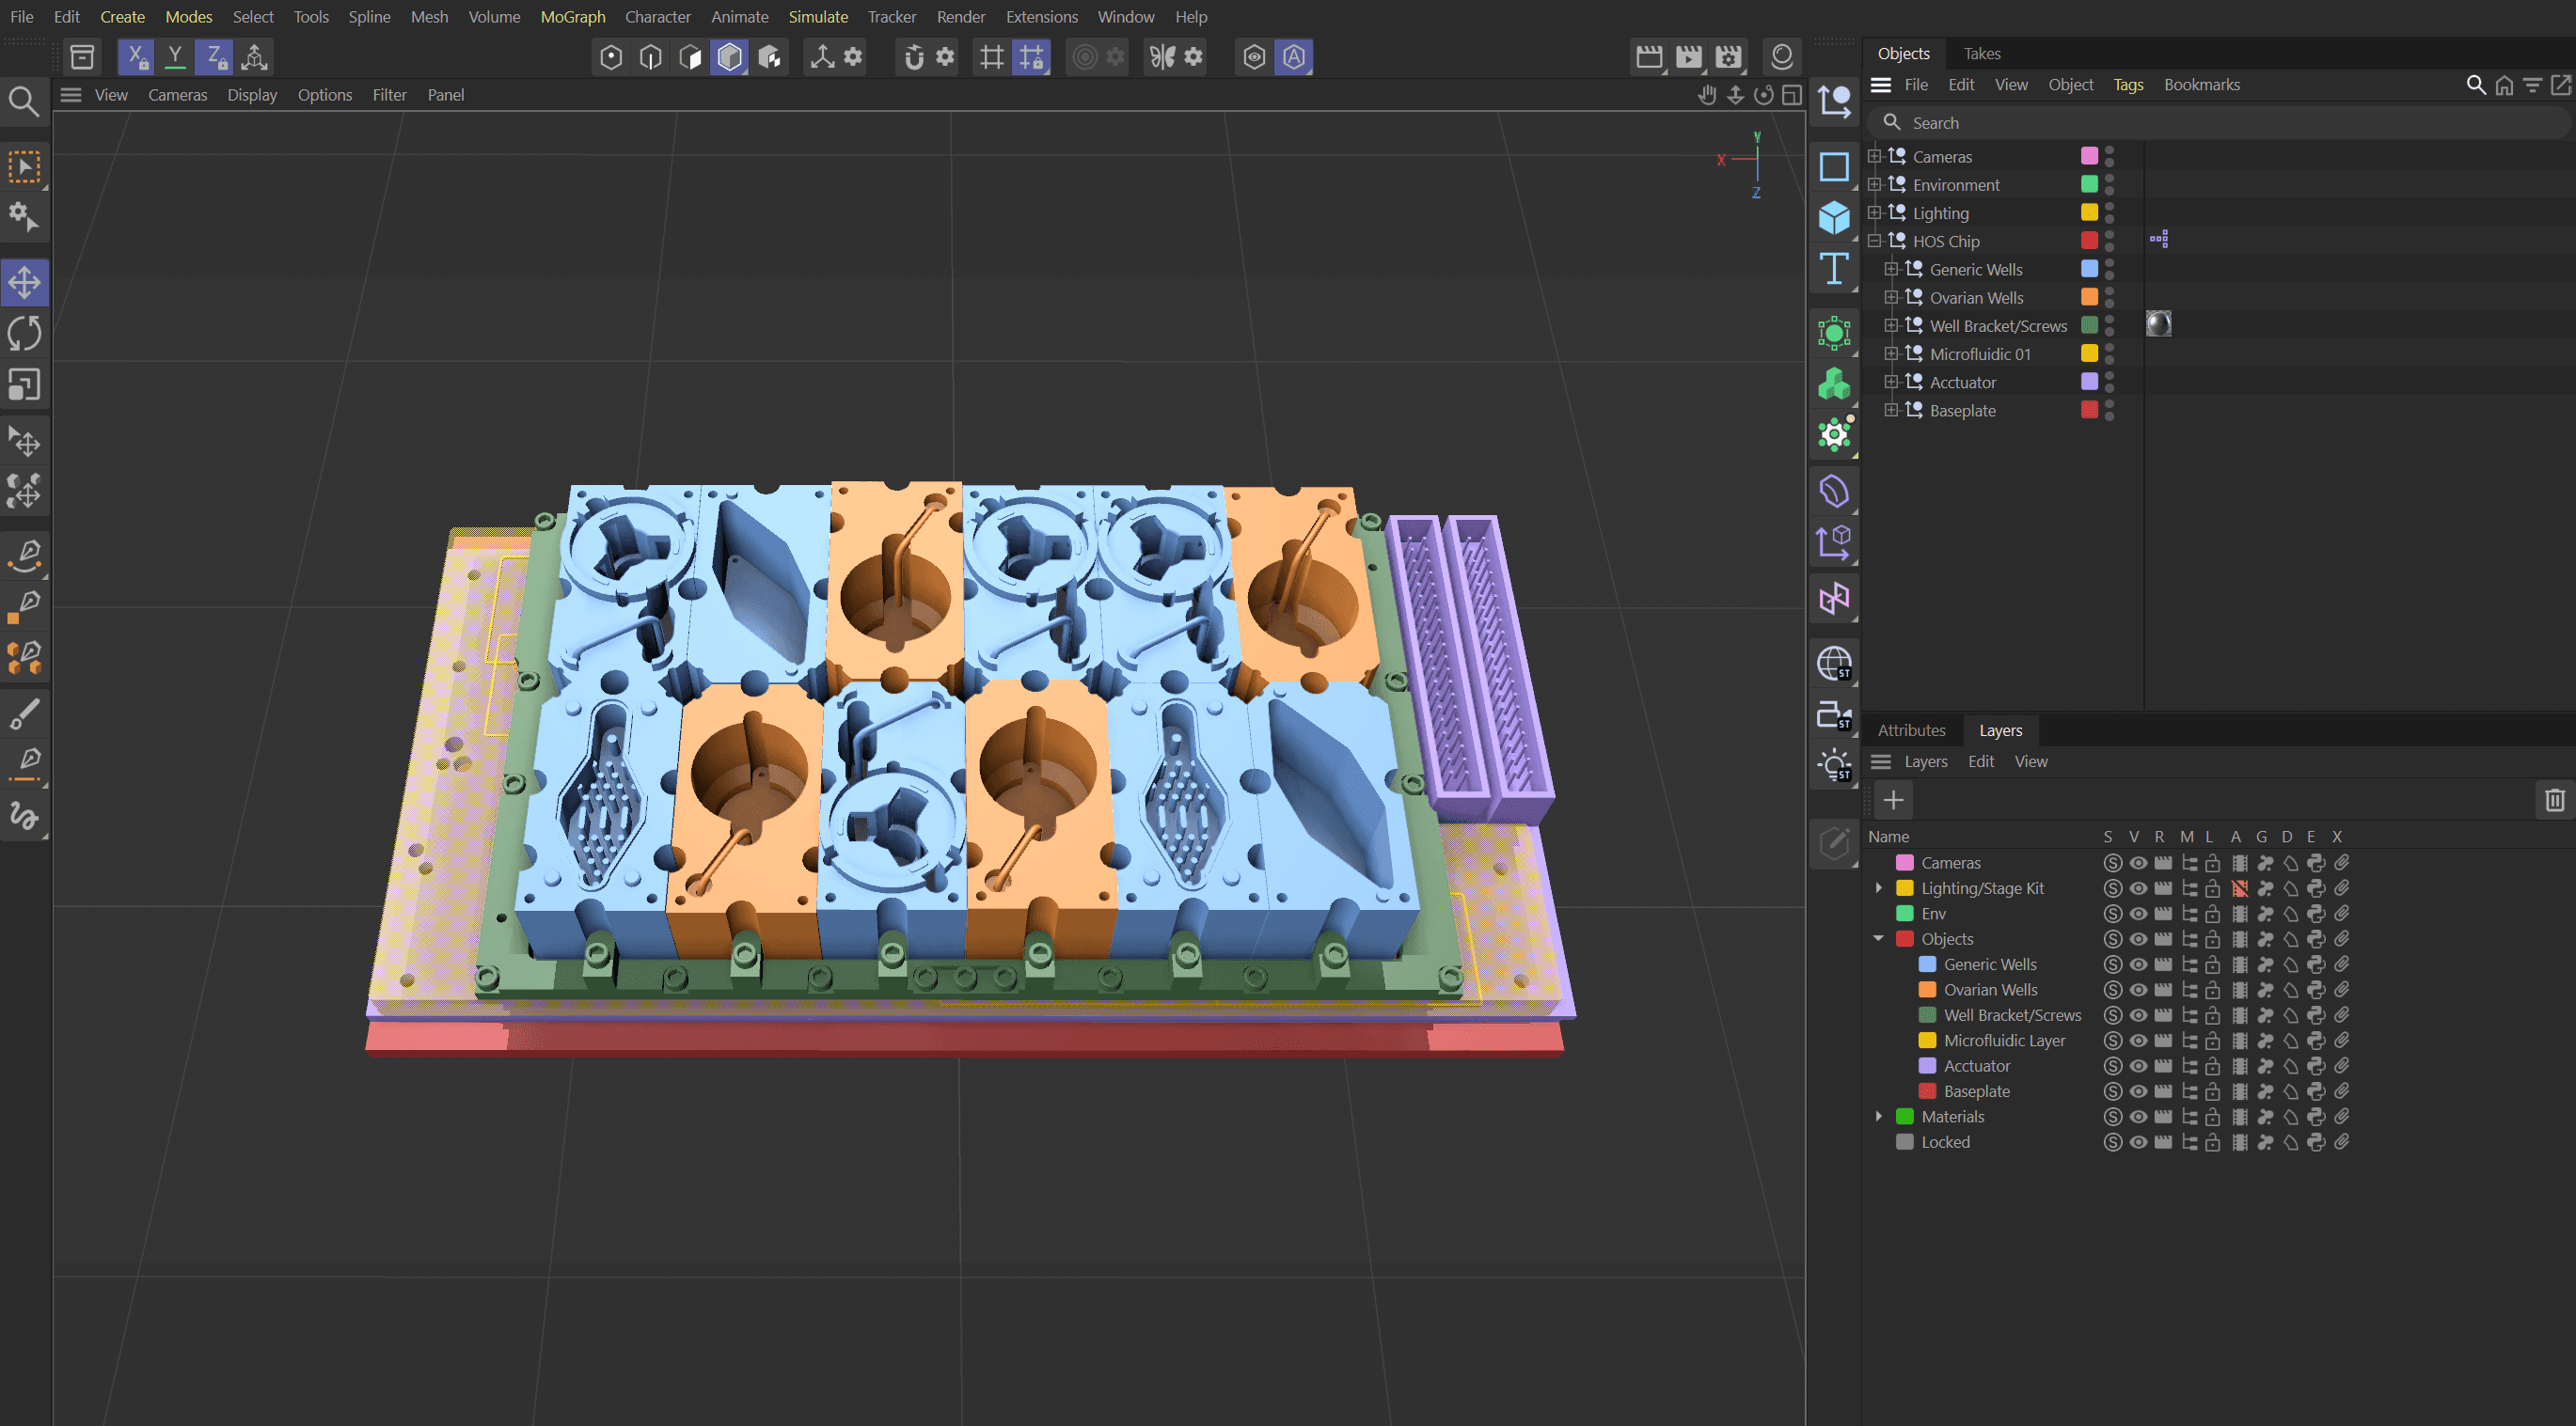This screenshot has height=1426, width=2576.
Task: Switch to the Attributes tab
Action: 1910,730
